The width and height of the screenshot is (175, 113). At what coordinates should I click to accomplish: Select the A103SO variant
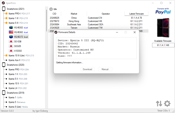[x=18, y=51]
